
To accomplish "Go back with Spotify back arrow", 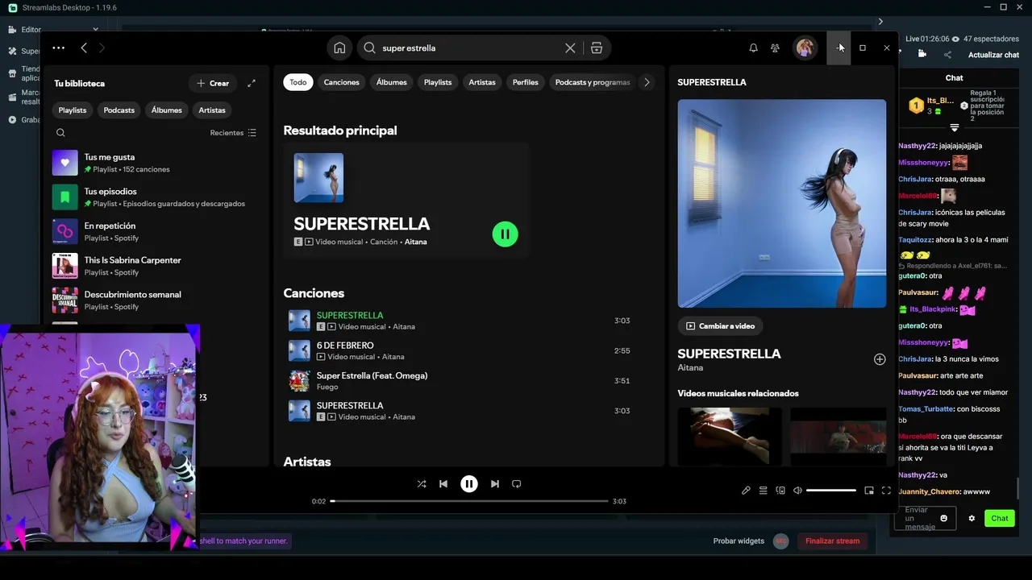I will [84, 48].
